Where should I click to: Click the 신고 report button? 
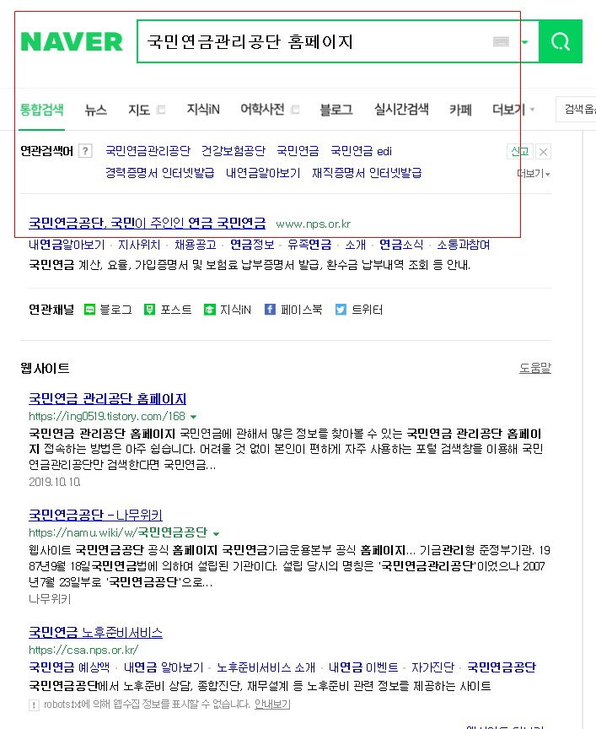520,152
